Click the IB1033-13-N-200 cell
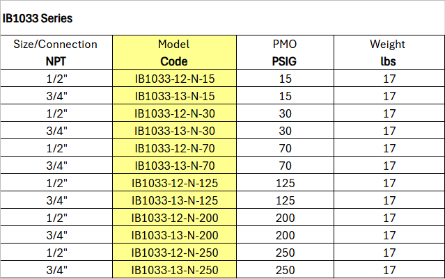 [174, 235]
